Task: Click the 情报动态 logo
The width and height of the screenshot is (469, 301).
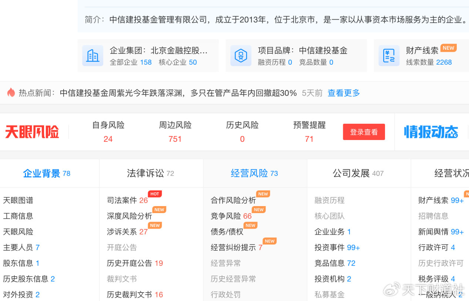Action: 431,132
